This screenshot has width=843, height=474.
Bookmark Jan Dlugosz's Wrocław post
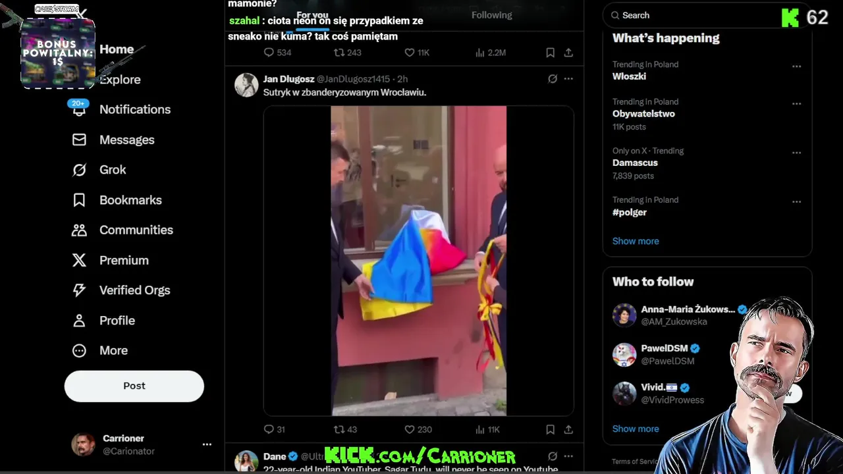(x=550, y=429)
